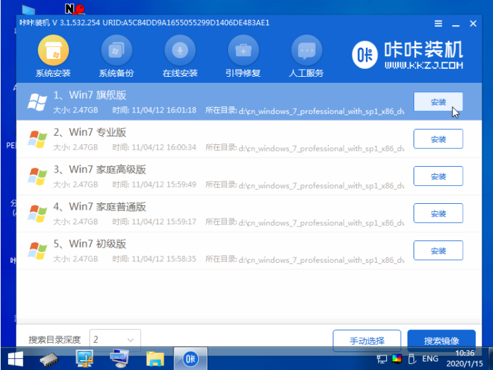Click the 搜索镜像 button

click(x=441, y=340)
